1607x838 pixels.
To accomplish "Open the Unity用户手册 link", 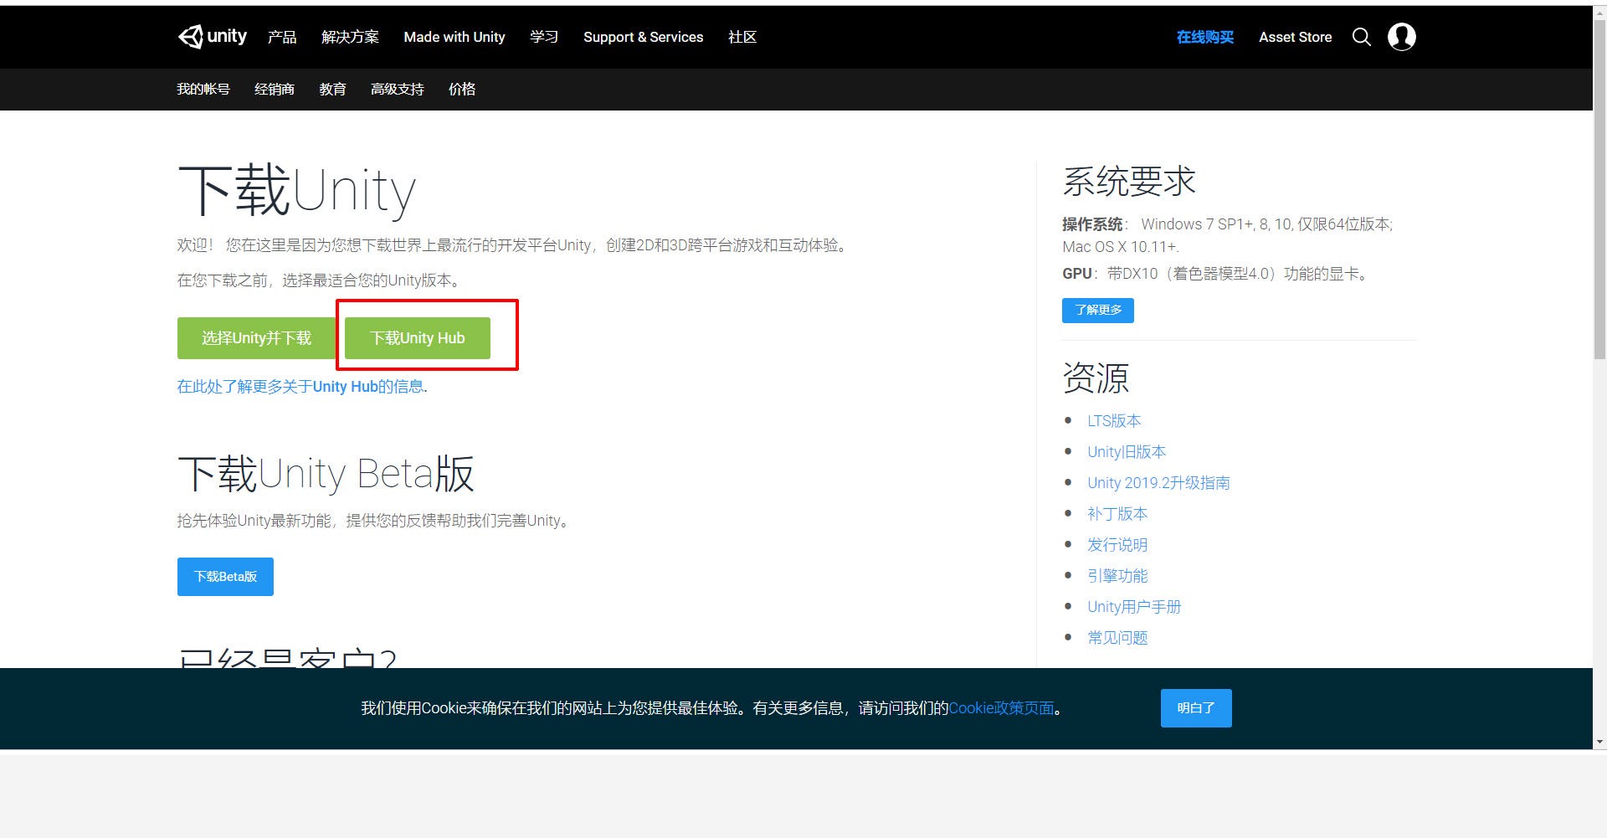I will [1134, 607].
